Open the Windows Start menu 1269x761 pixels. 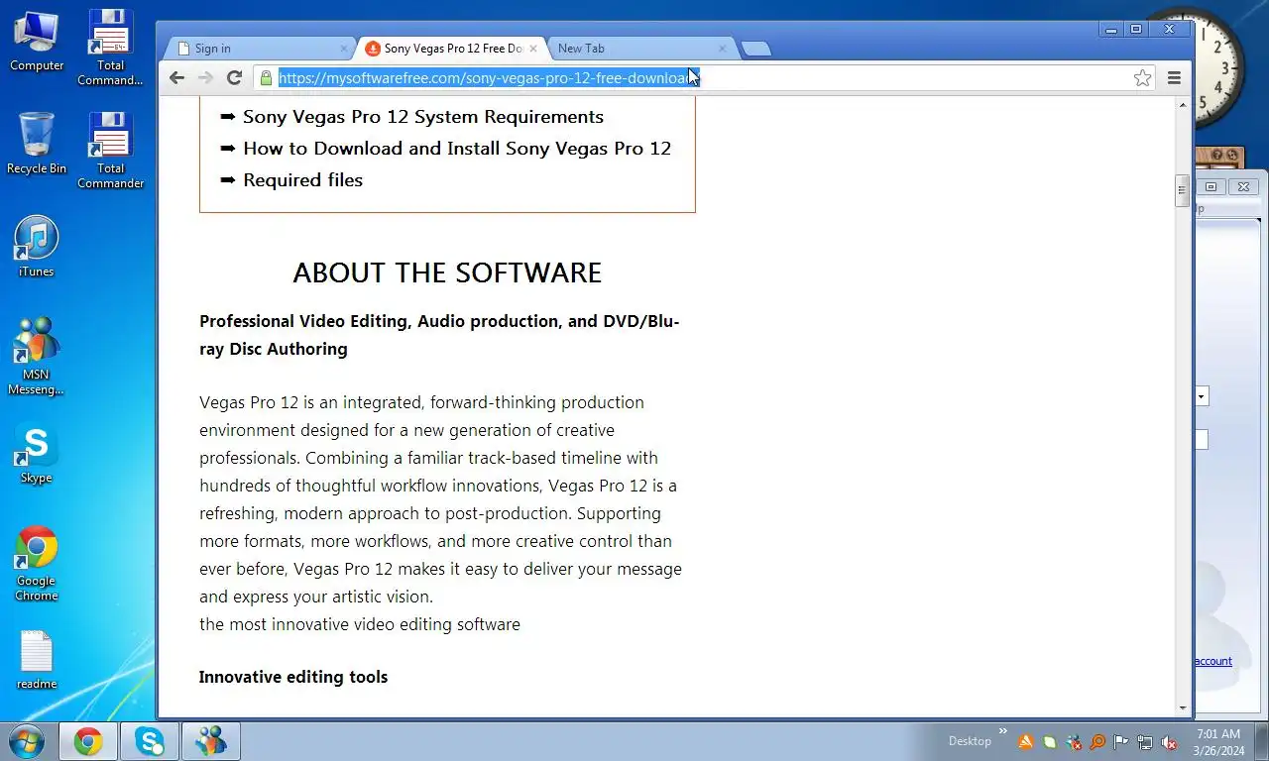tap(26, 740)
